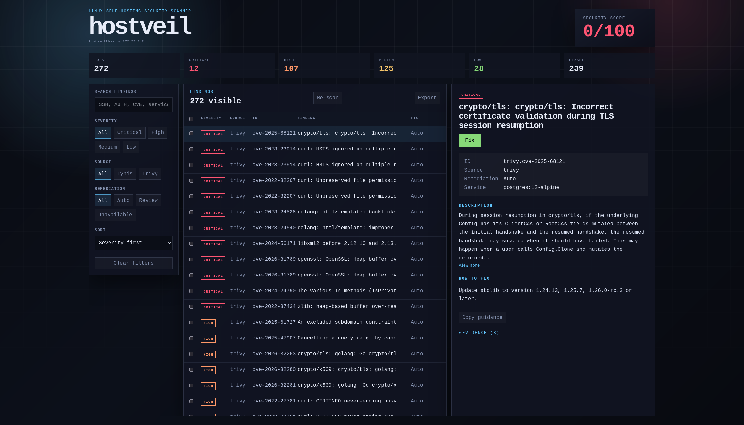Open the Security Score 0/100 card
This screenshot has width=744, height=425.
point(615,28)
